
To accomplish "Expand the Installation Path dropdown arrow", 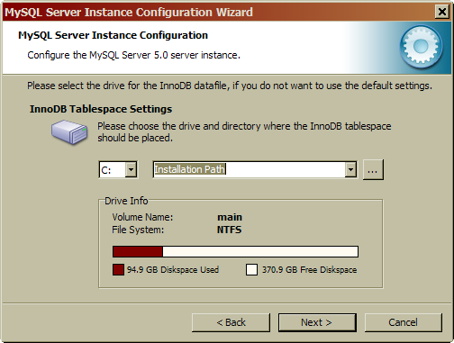I will [x=350, y=170].
